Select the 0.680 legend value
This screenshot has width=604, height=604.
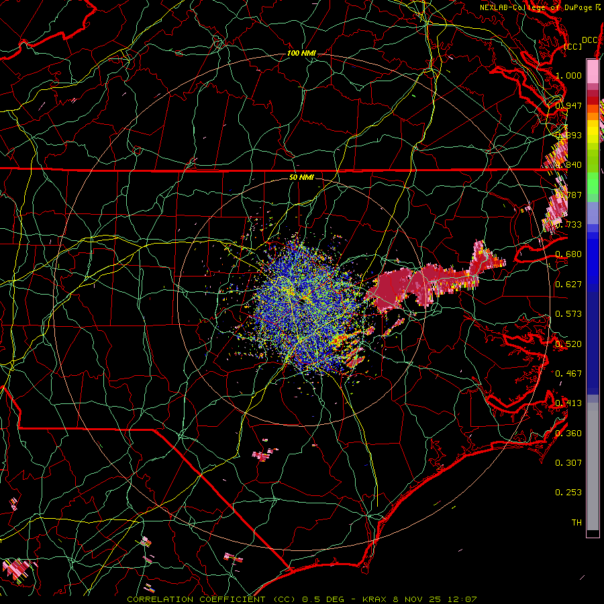pyautogui.click(x=568, y=254)
